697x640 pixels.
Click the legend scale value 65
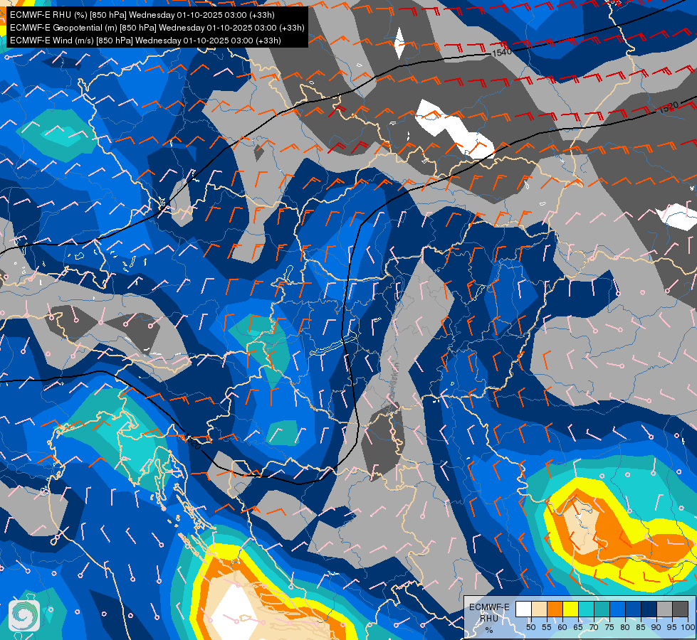click(578, 627)
